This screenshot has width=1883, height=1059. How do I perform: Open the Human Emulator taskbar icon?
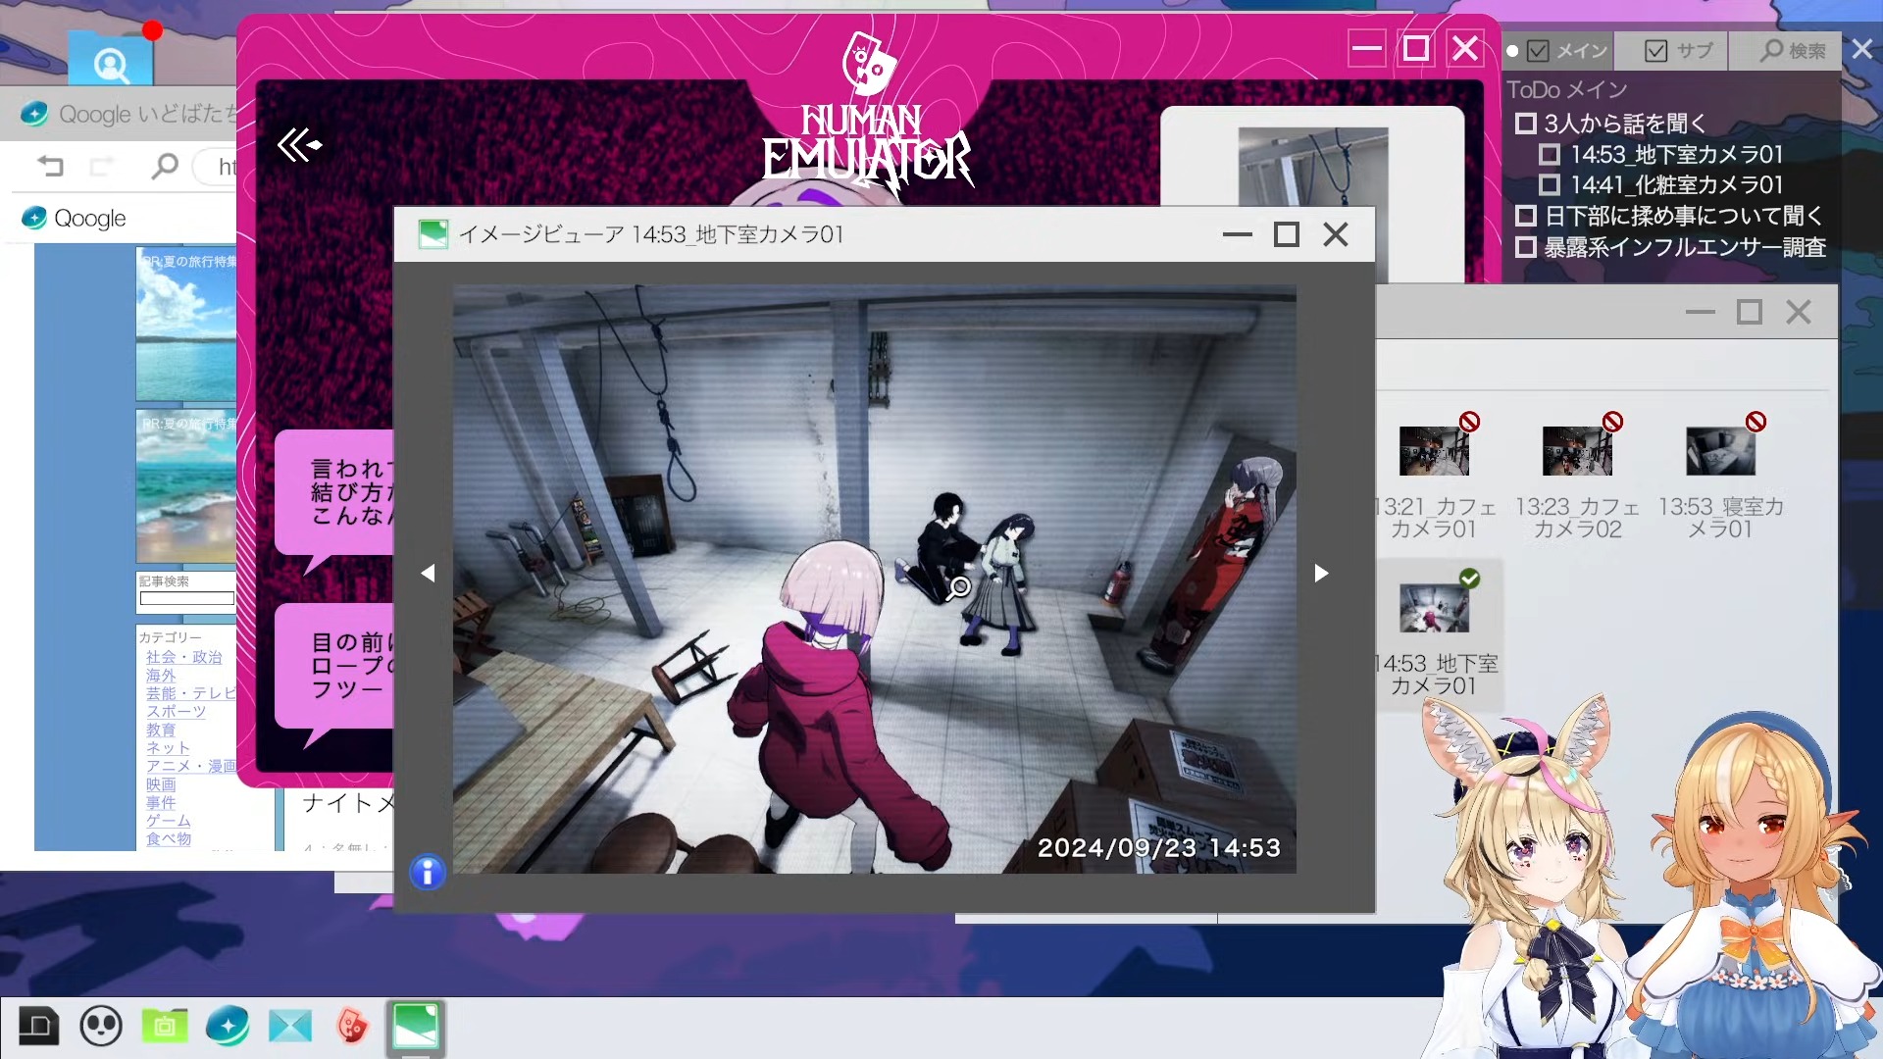[x=352, y=1027]
